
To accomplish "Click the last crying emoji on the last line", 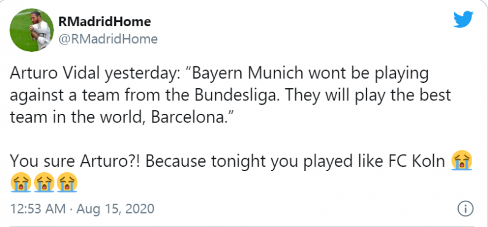I will [x=67, y=183].
